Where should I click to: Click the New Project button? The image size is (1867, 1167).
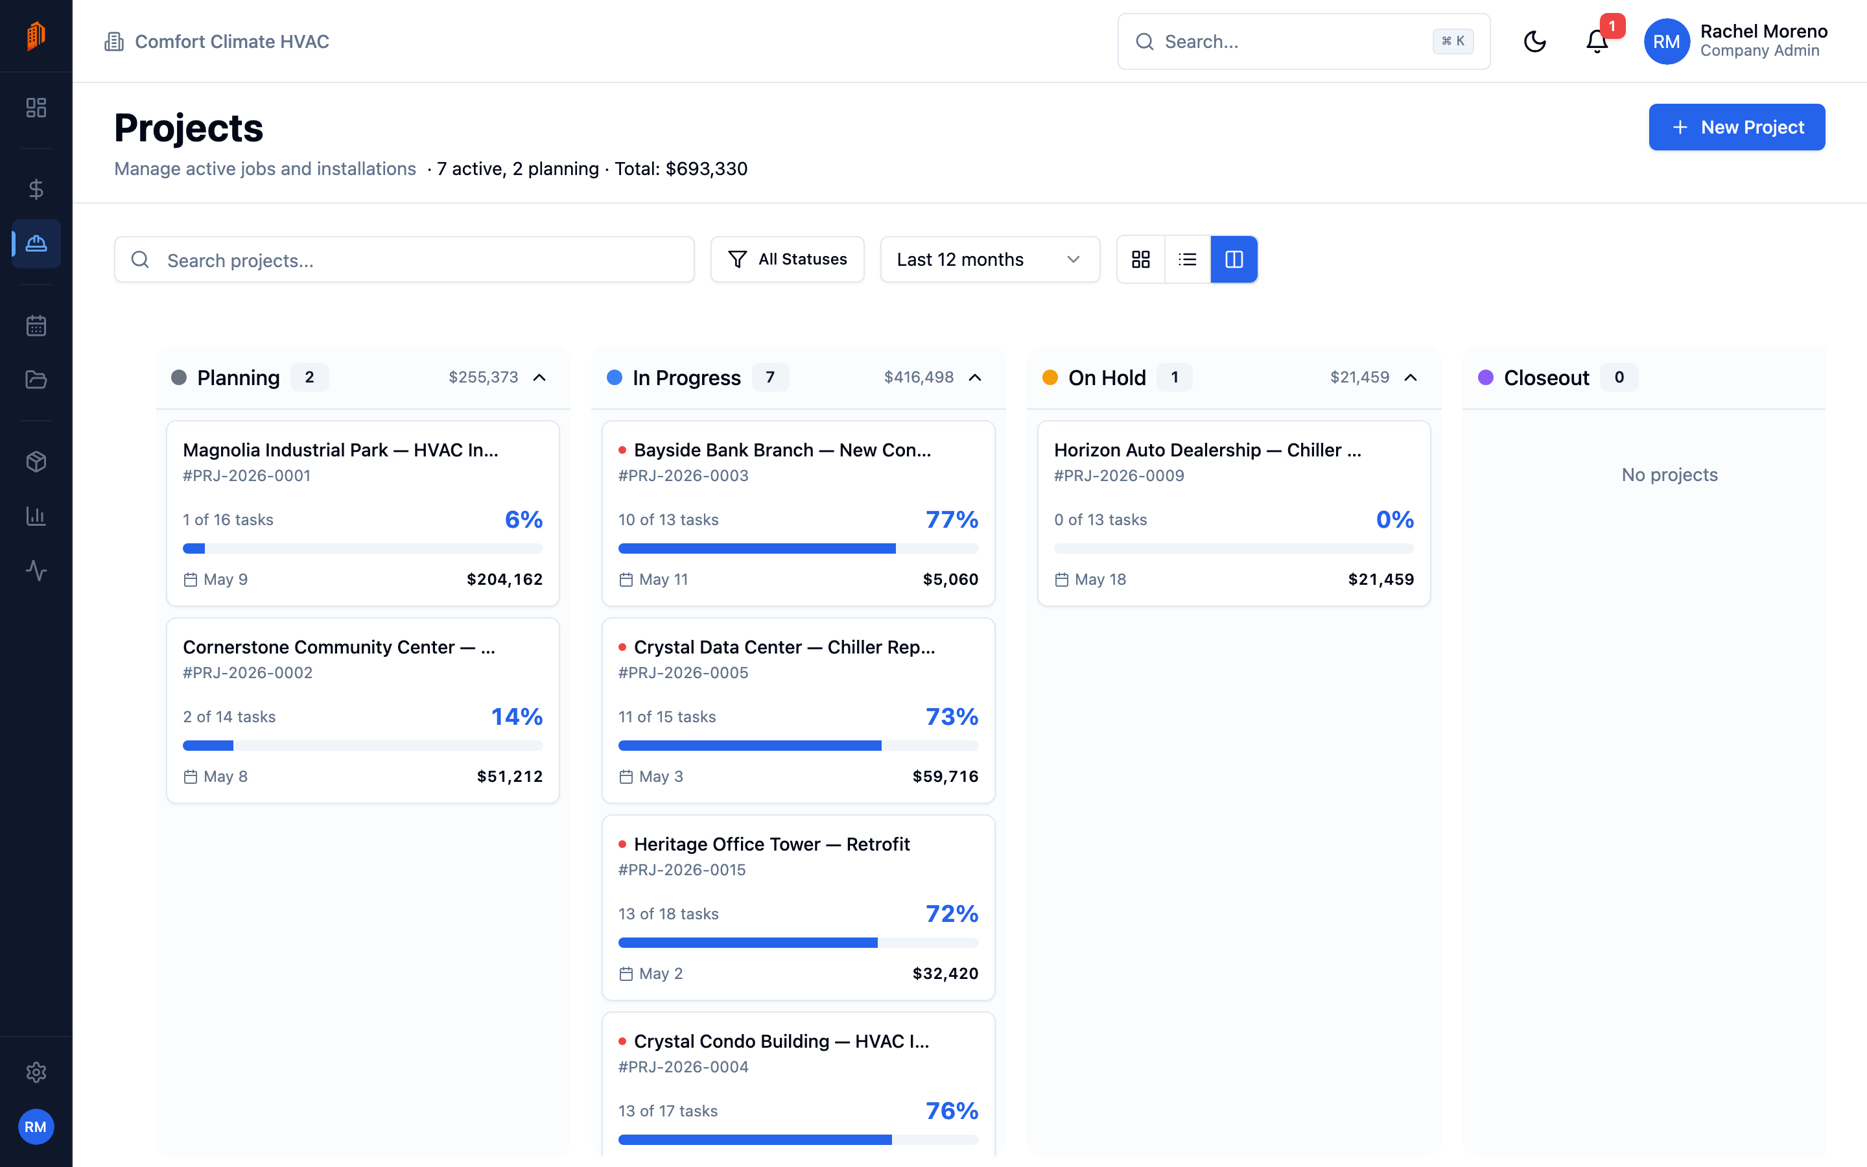[x=1737, y=127]
